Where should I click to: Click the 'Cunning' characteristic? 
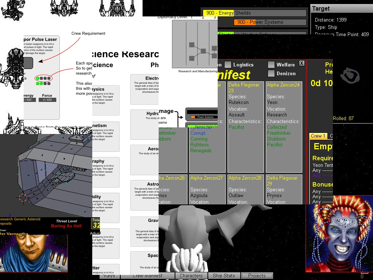coord(199,139)
